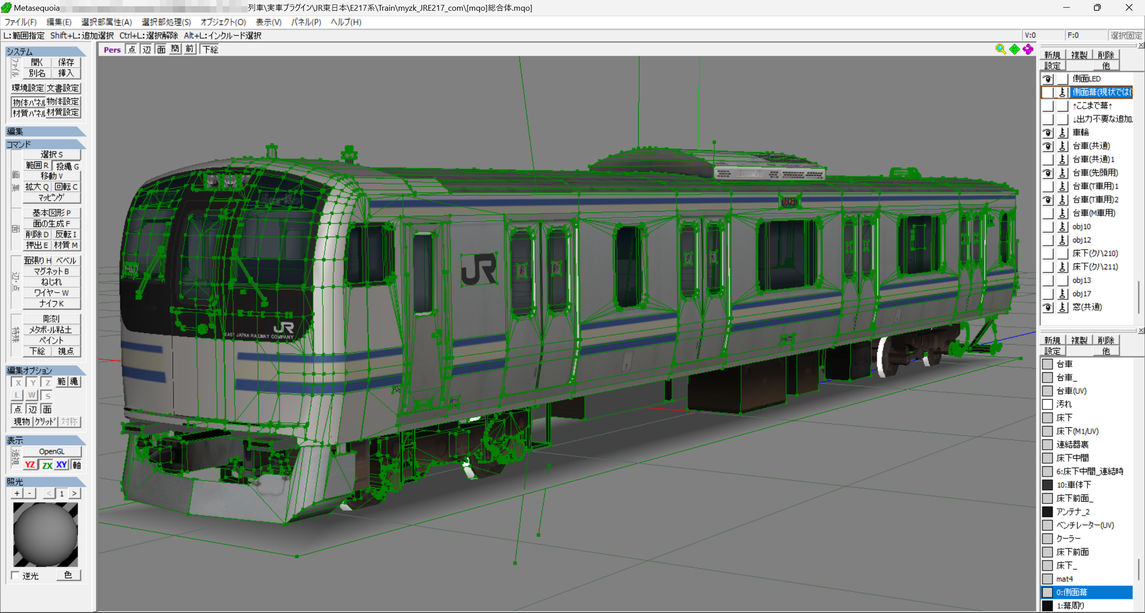
Task: Open the パネル(P) menu
Action: coord(306,22)
